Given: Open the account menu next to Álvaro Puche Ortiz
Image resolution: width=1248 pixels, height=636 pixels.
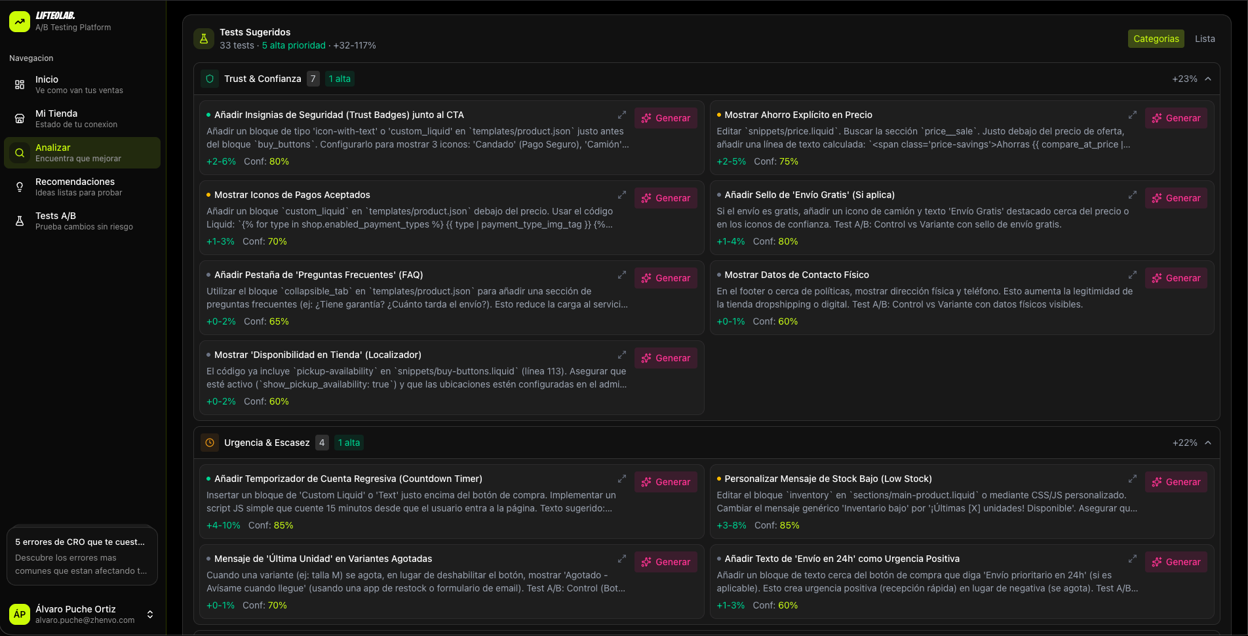Looking at the screenshot, I should (x=150, y=614).
